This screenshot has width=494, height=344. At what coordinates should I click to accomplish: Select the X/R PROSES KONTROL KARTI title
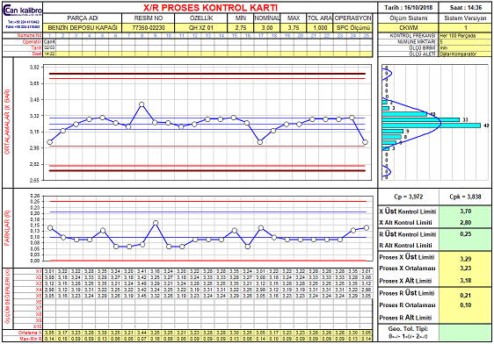click(x=210, y=8)
